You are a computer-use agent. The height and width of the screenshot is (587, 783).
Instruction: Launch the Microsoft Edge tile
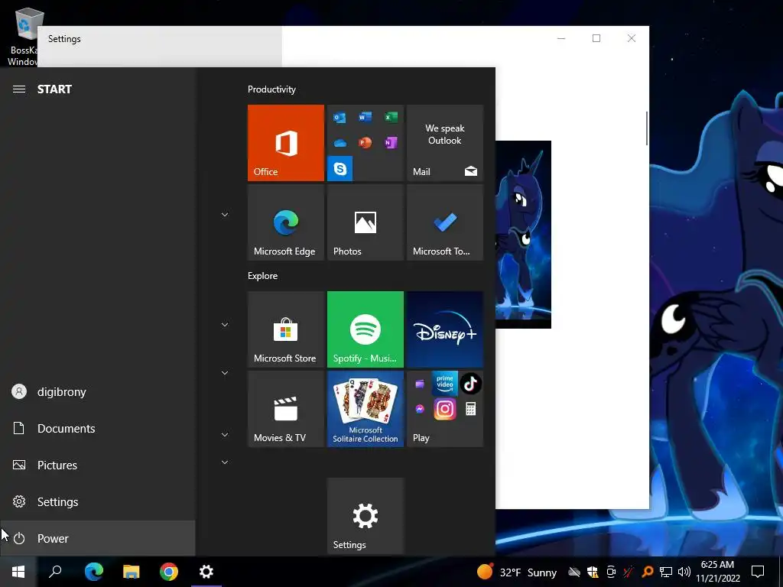click(286, 222)
